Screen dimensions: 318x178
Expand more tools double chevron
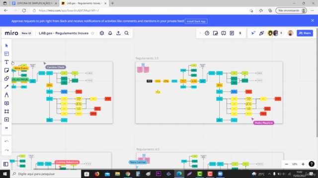click(6, 128)
